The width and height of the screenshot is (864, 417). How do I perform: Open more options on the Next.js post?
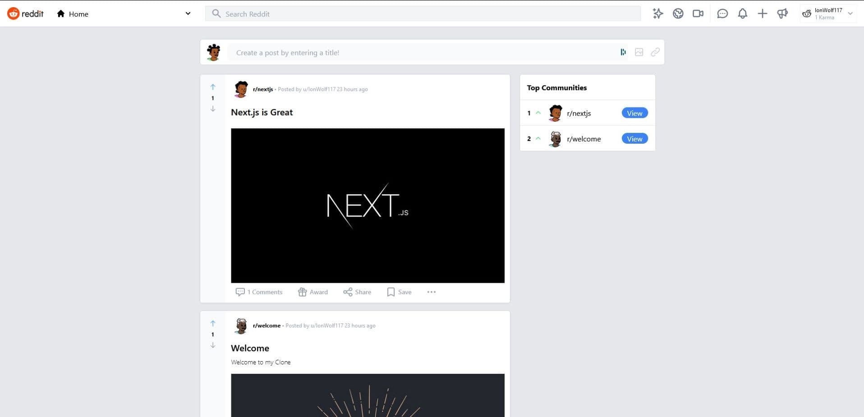tap(431, 292)
